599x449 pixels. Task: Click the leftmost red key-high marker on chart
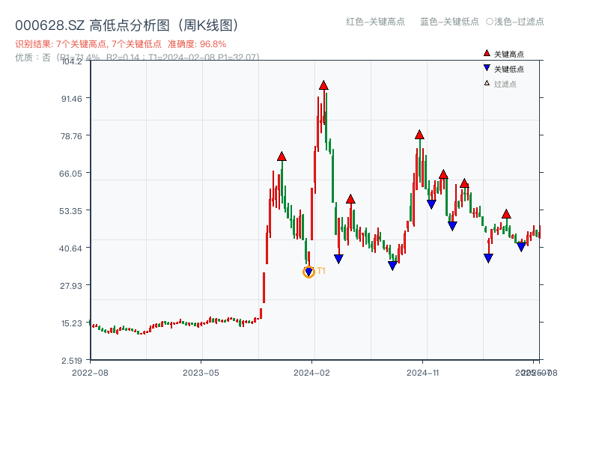pyautogui.click(x=282, y=156)
